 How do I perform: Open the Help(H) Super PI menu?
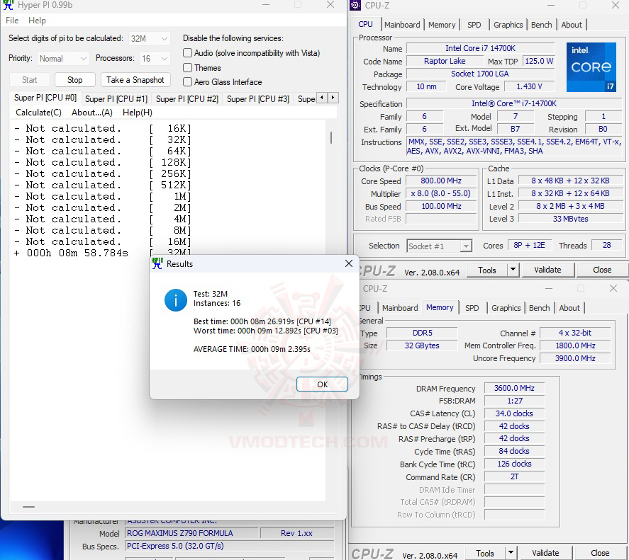coord(137,113)
